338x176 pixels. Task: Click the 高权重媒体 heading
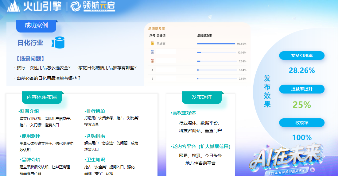(183, 113)
